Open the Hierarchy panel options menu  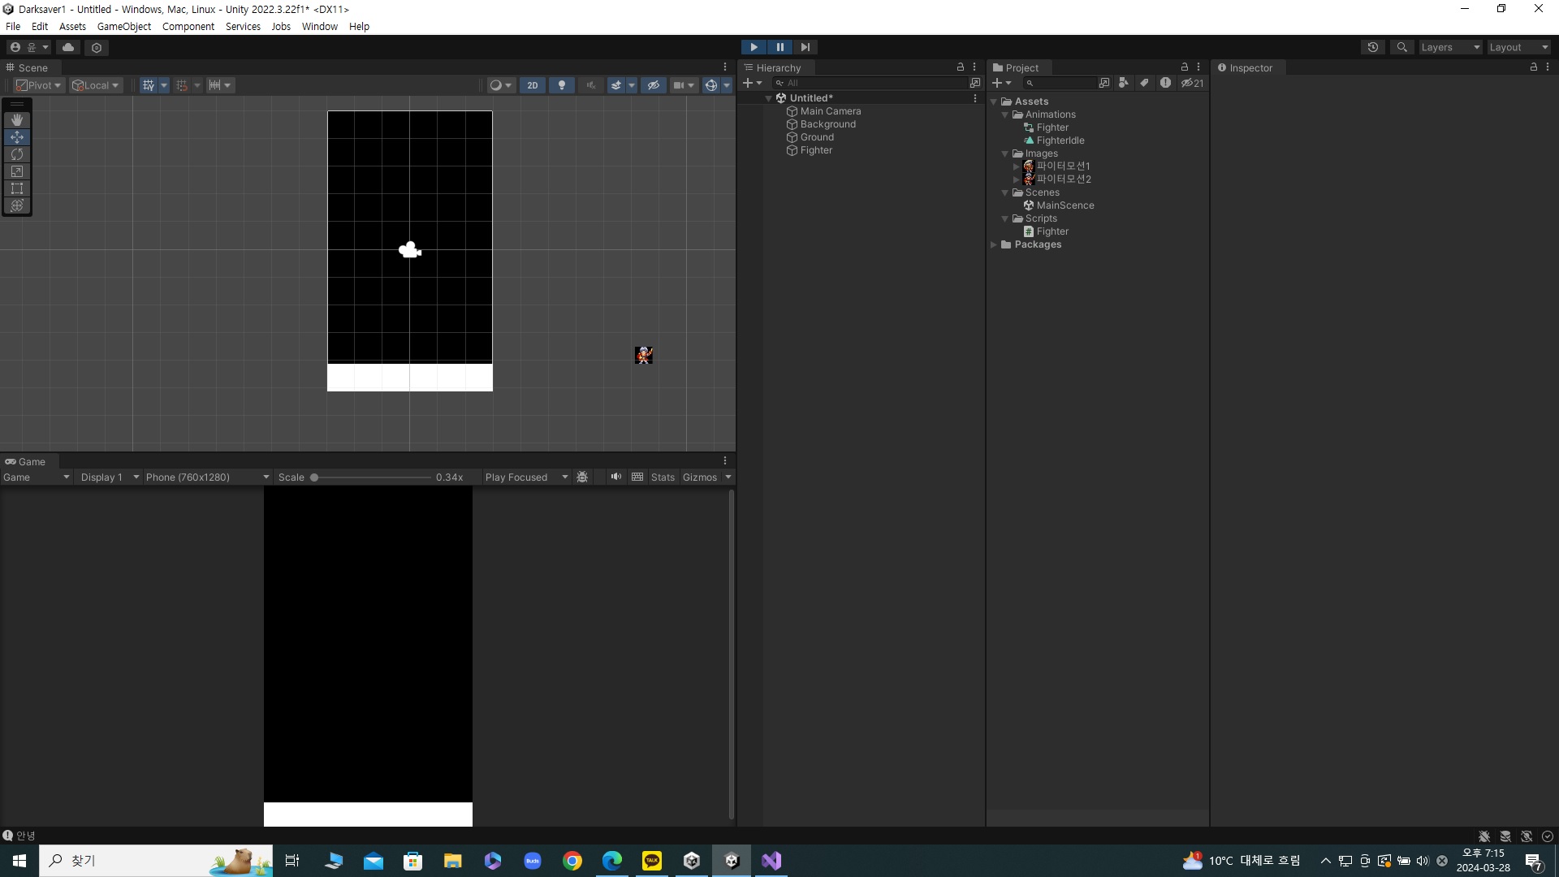tap(974, 67)
